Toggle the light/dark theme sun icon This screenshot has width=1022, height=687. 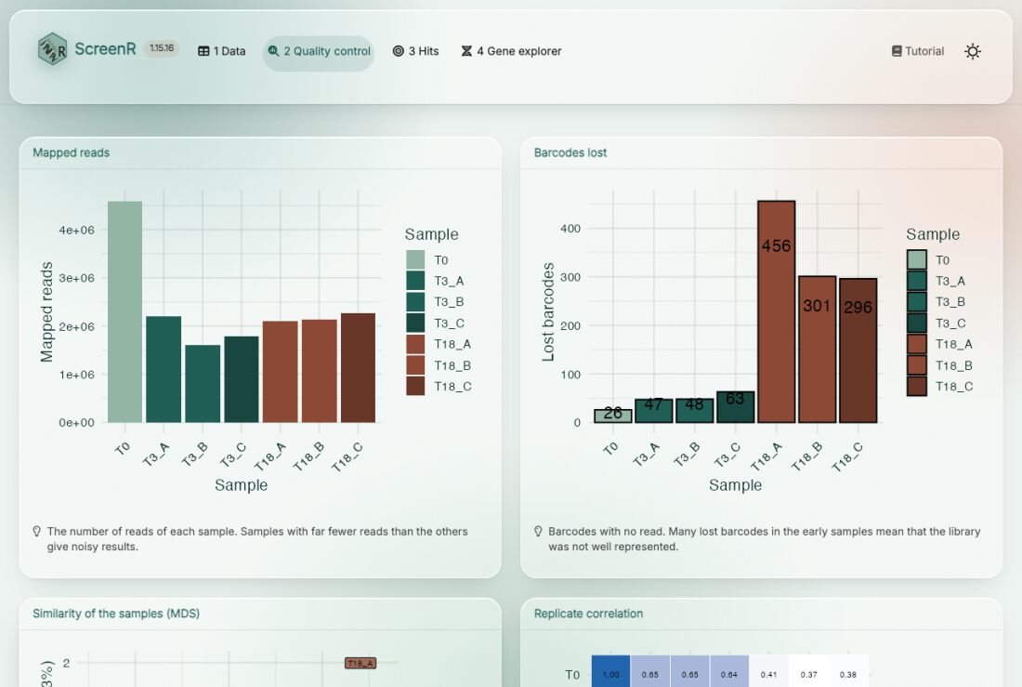click(973, 51)
